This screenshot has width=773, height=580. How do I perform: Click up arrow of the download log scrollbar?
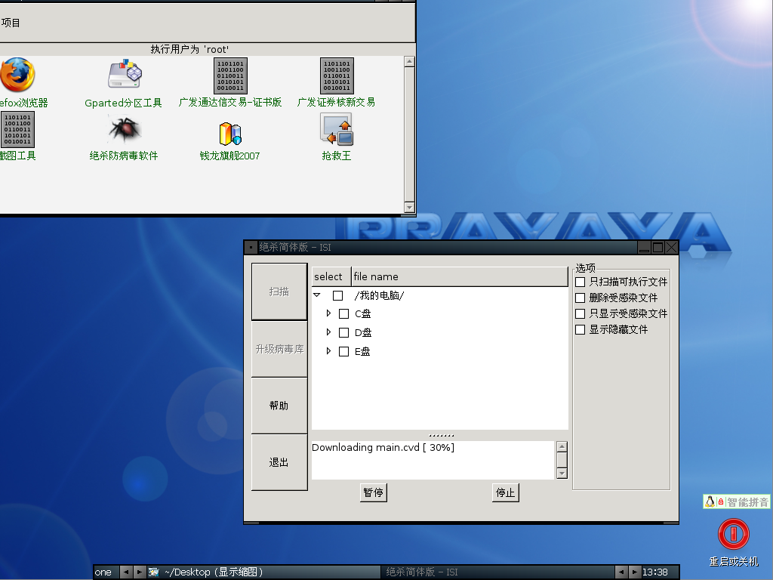click(562, 447)
